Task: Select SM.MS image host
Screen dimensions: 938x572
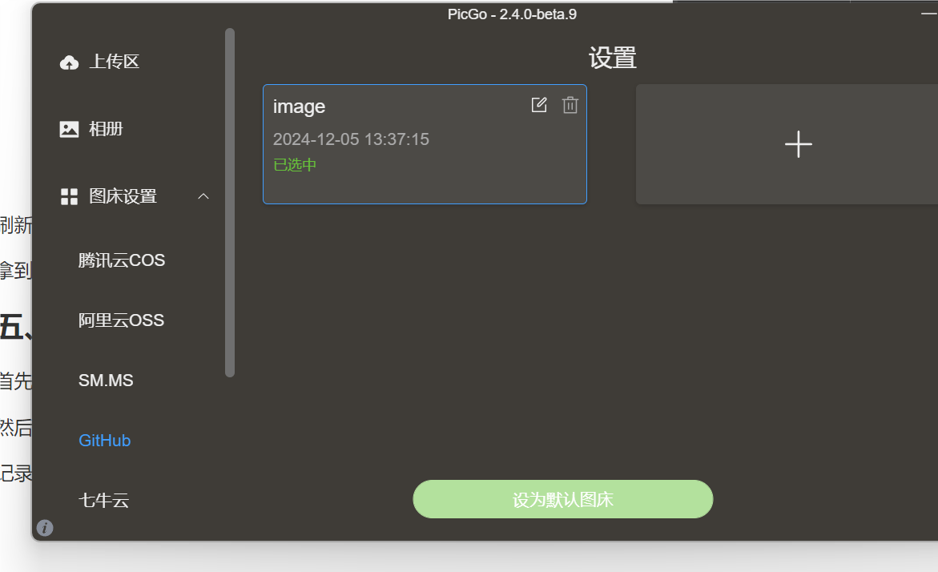Action: 106,381
